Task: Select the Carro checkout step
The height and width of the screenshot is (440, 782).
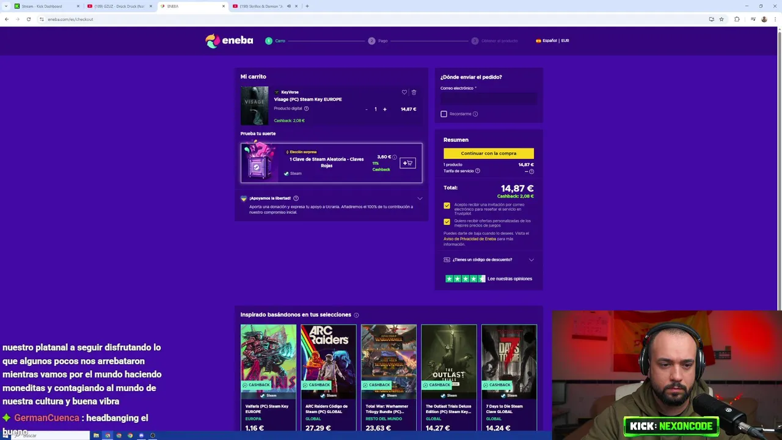Action: [x=275, y=41]
